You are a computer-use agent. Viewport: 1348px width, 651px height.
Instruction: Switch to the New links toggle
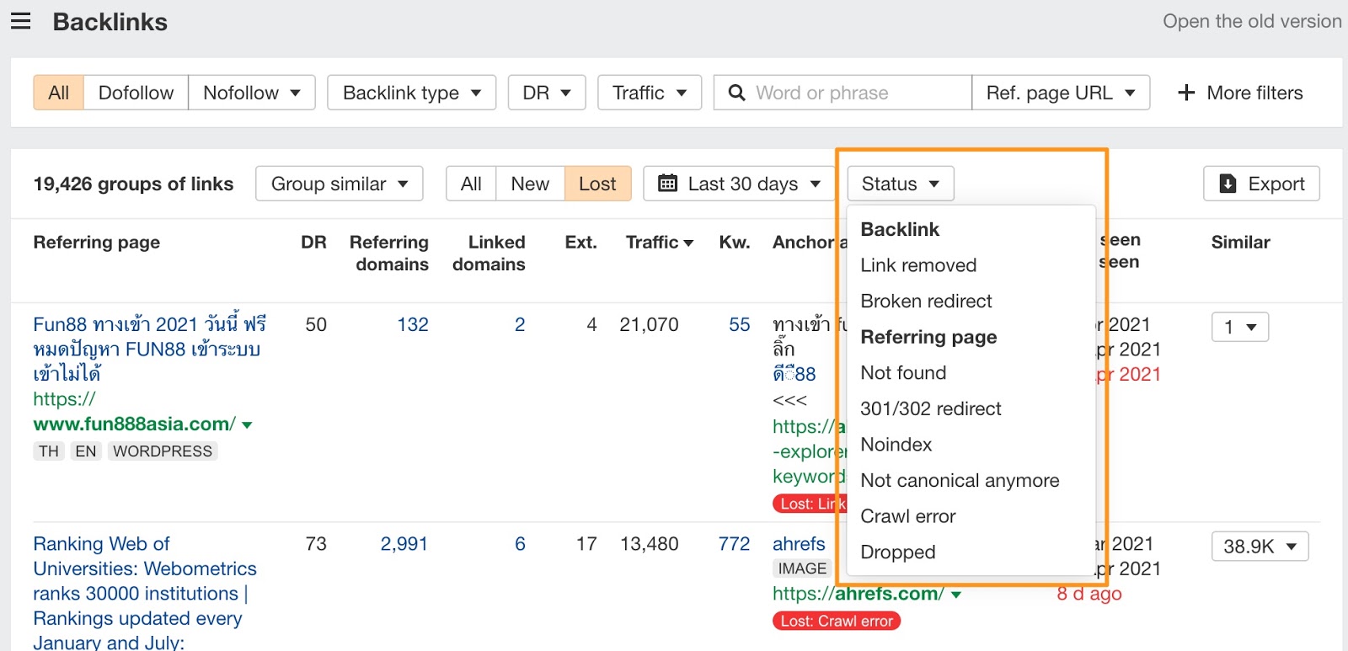point(529,184)
